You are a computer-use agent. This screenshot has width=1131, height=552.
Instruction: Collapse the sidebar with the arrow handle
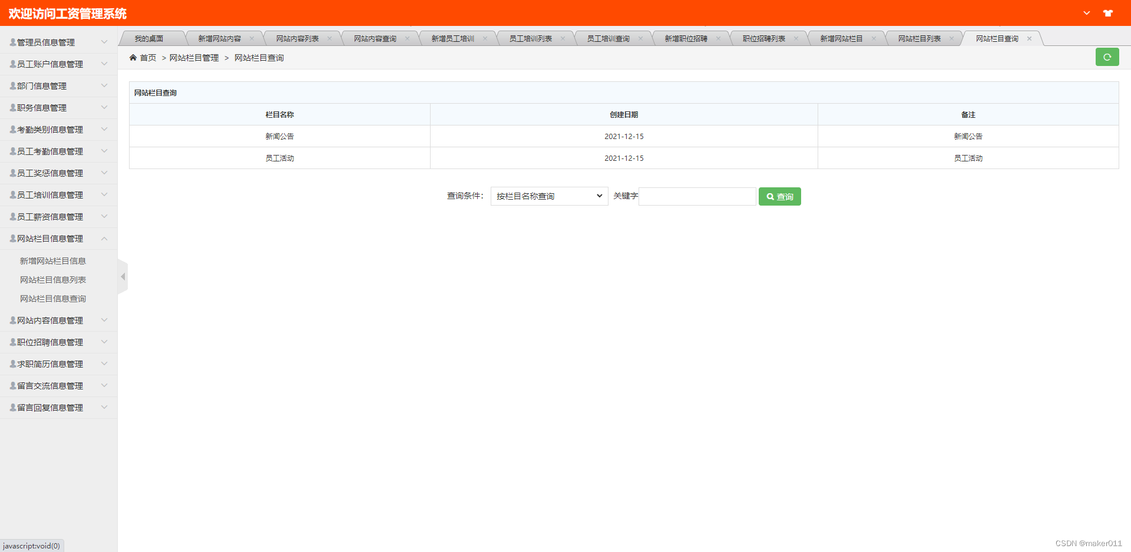tap(123, 276)
